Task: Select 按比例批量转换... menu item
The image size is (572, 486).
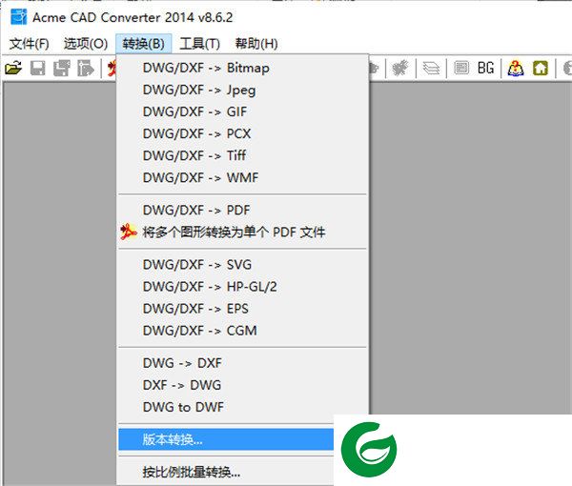Action: (x=226, y=472)
